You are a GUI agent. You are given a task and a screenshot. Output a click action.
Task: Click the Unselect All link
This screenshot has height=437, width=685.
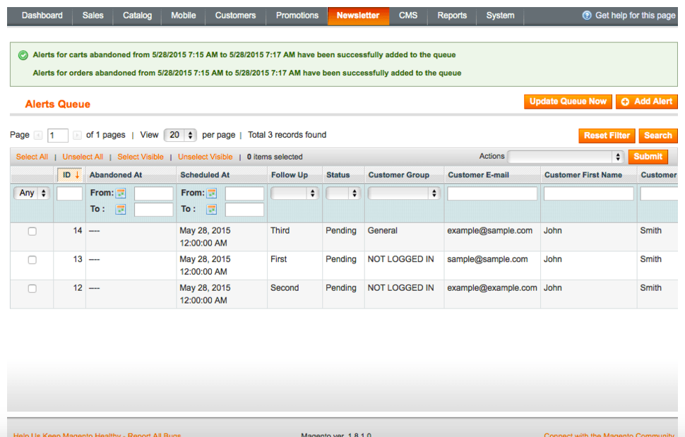pyautogui.click(x=83, y=157)
